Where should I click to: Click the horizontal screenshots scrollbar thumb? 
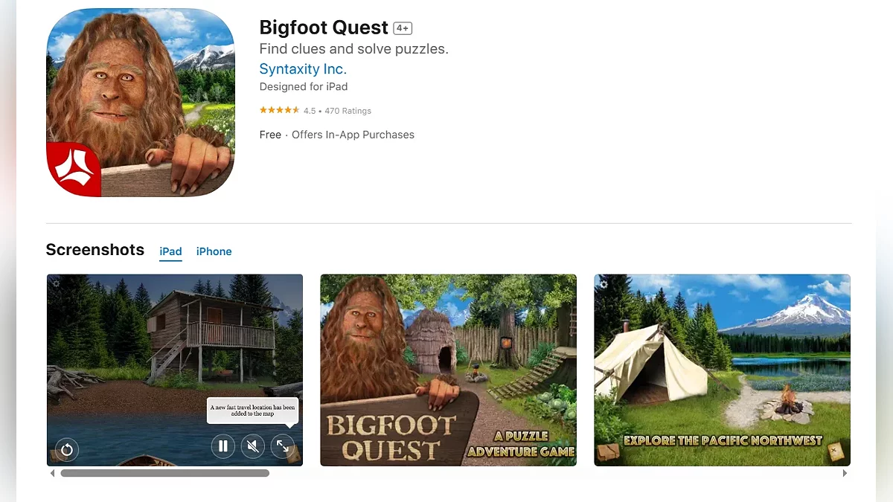pyautogui.click(x=164, y=473)
